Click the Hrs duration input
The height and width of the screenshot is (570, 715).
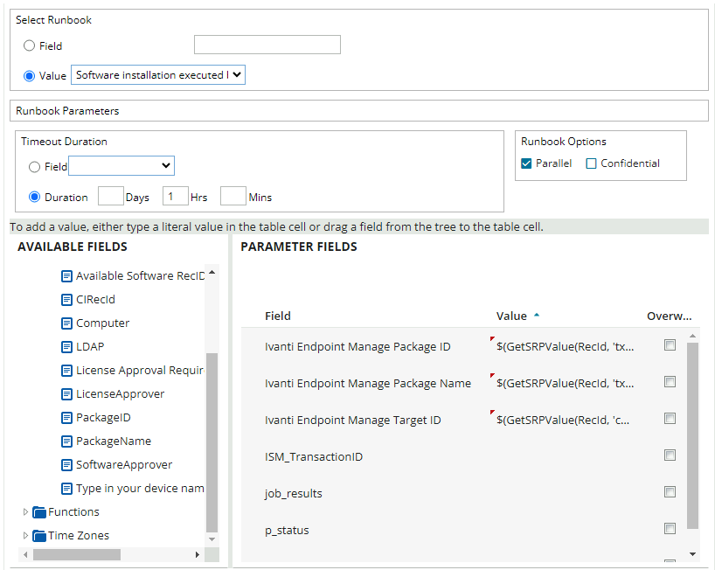[x=176, y=196]
